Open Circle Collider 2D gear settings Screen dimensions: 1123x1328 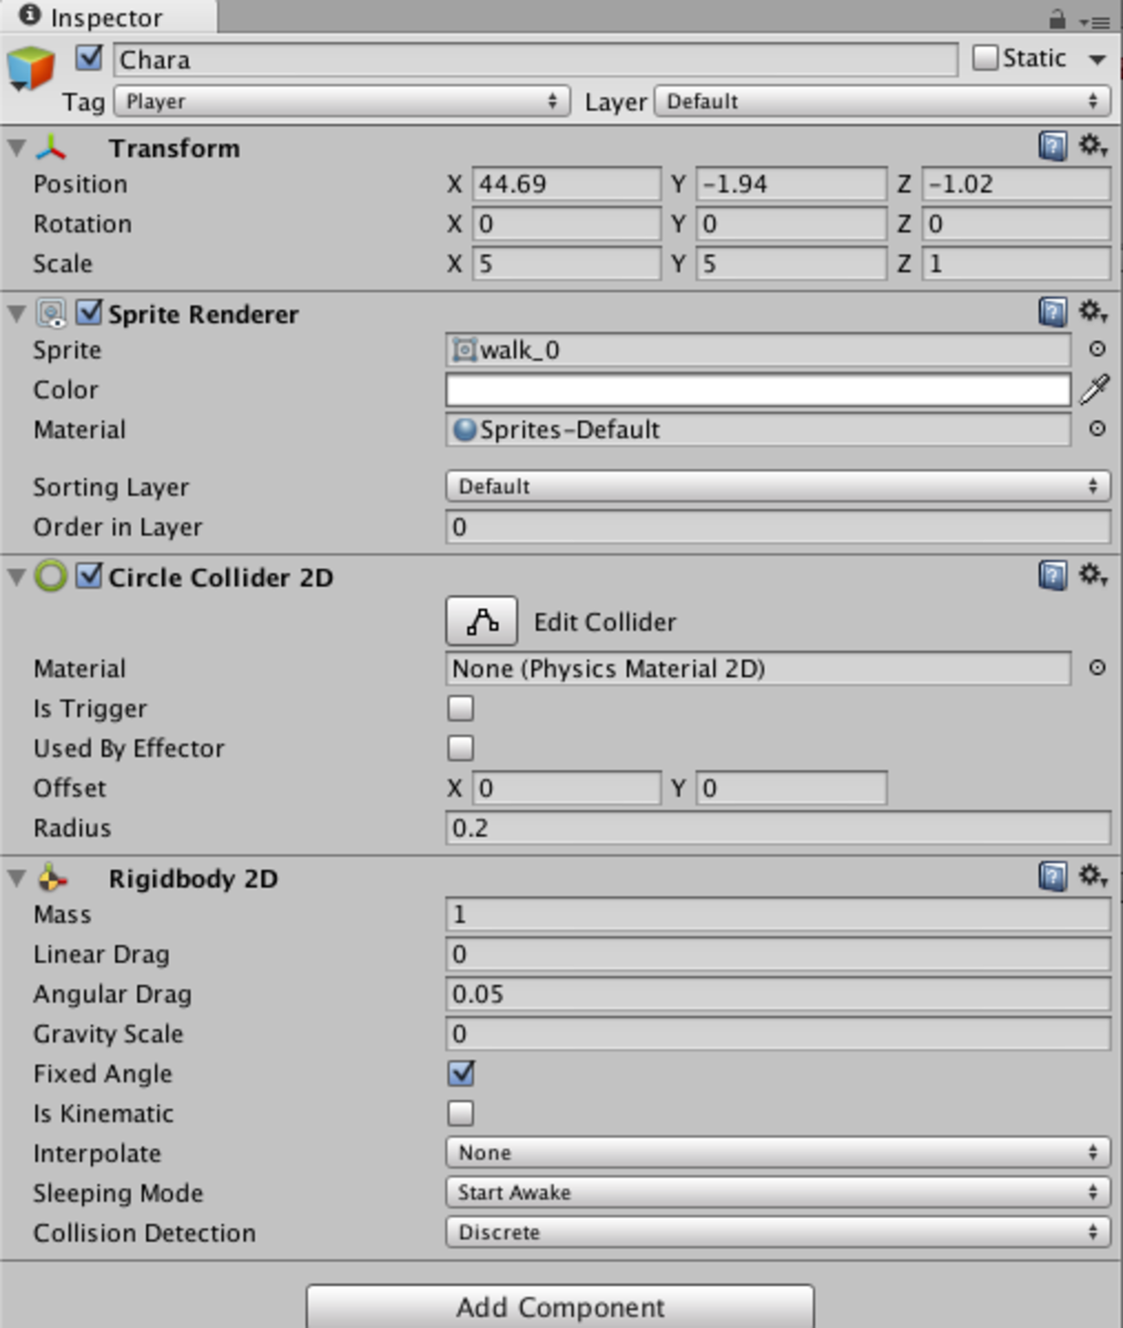point(1093,574)
